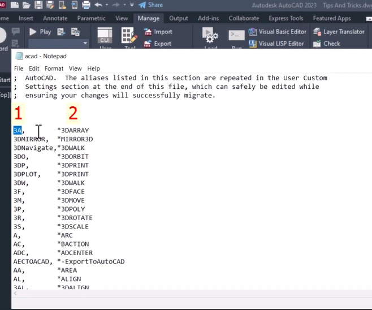Click the *3DFACE command text
372x310 pixels.
(x=71, y=192)
